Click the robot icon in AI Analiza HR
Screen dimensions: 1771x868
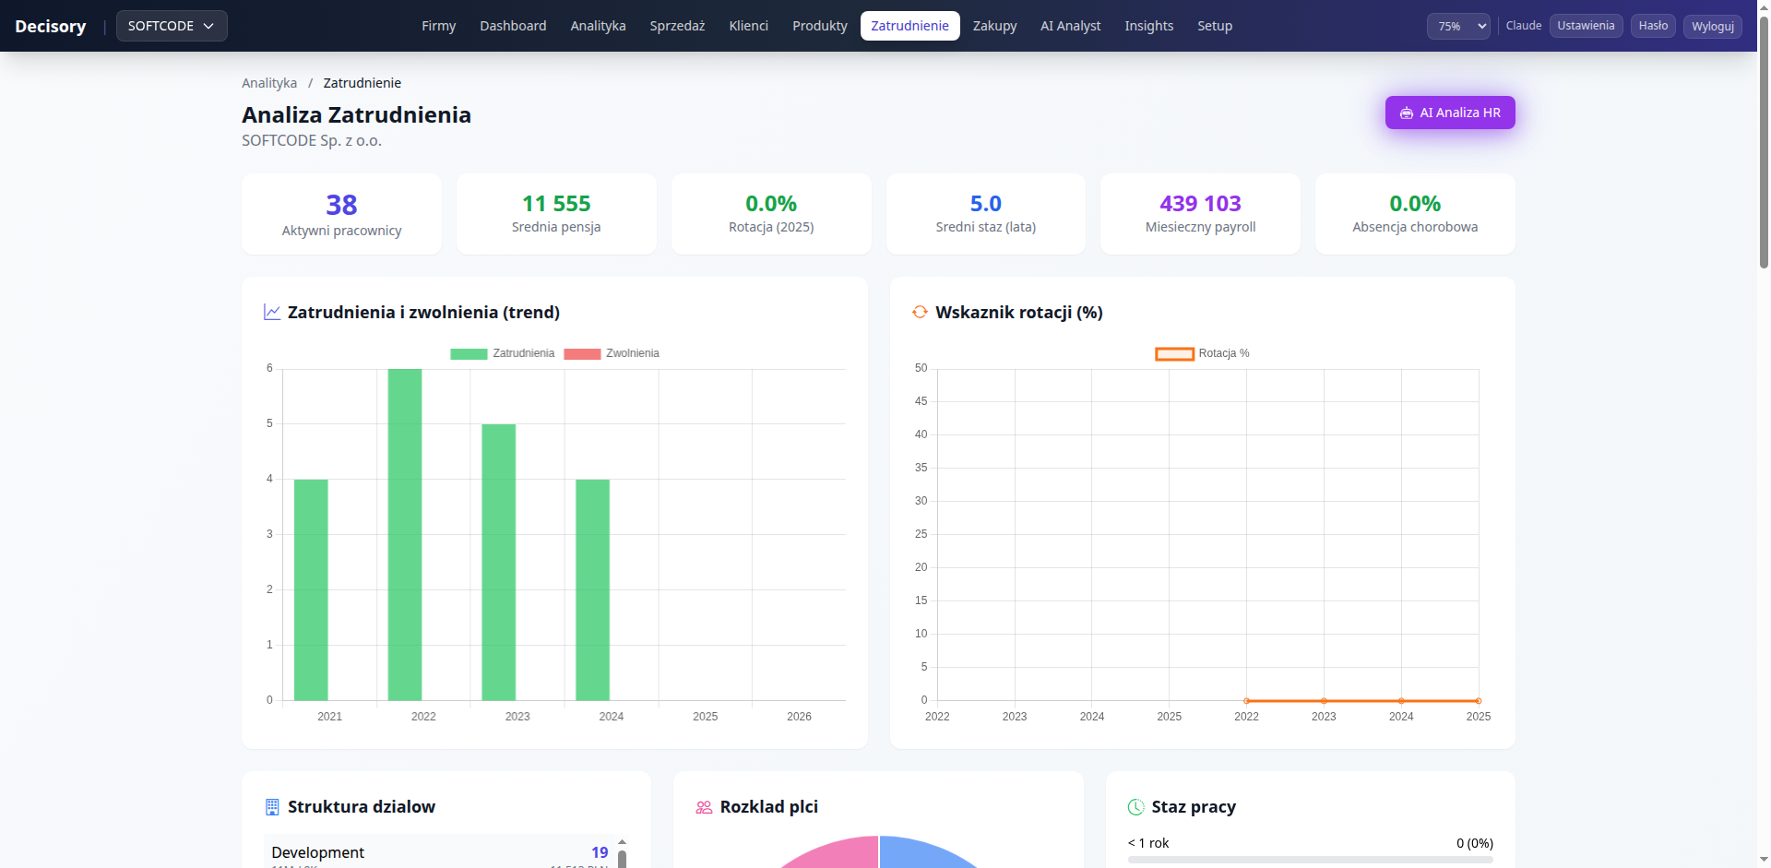tap(1407, 113)
